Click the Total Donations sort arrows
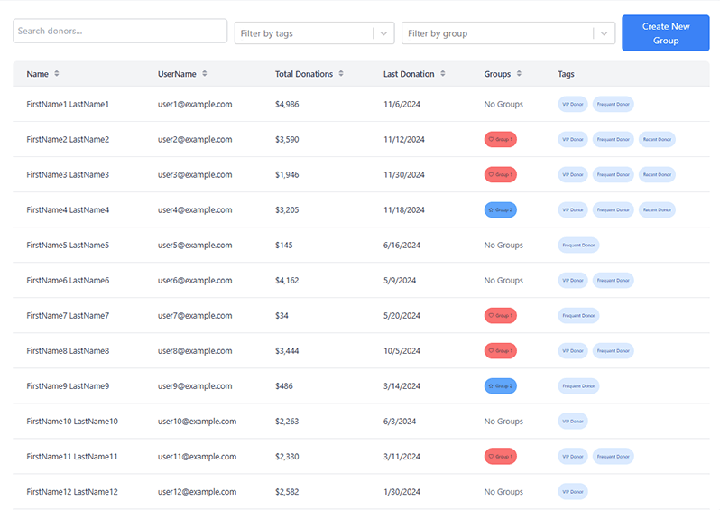The image size is (720, 510). tap(341, 74)
